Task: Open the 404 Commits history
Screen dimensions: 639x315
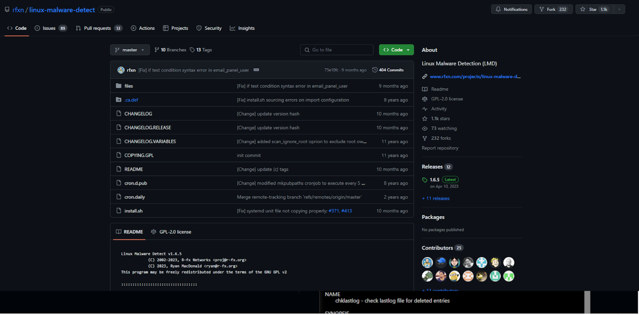Action: coord(388,70)
